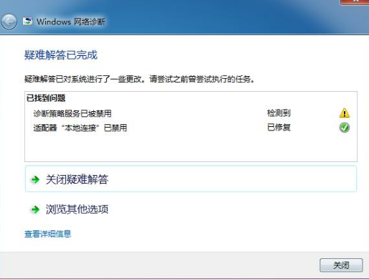
Task: Click the 已找到问题 heading
Action: 46,98
